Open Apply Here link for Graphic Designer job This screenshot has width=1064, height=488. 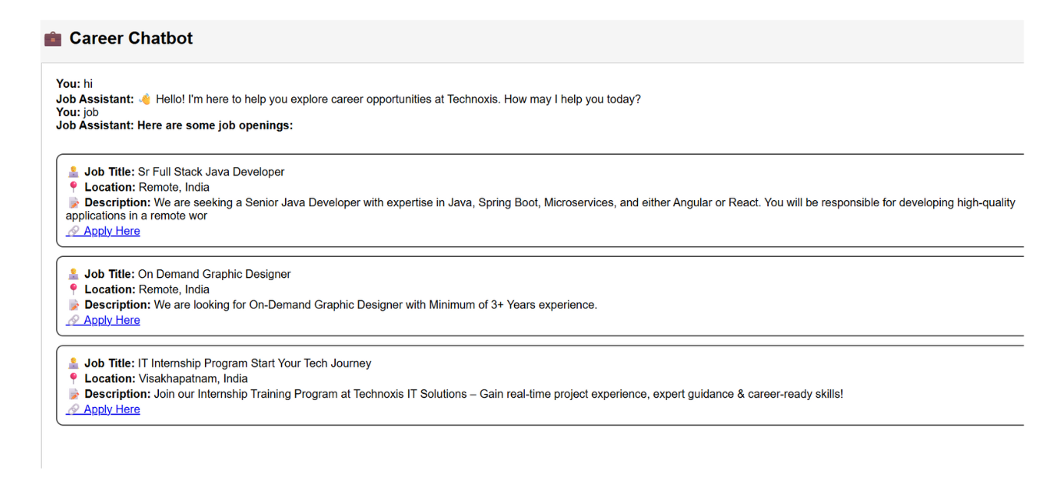111,321
